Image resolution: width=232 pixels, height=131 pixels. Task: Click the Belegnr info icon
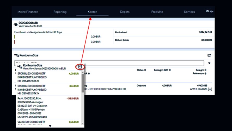(205, 70)
